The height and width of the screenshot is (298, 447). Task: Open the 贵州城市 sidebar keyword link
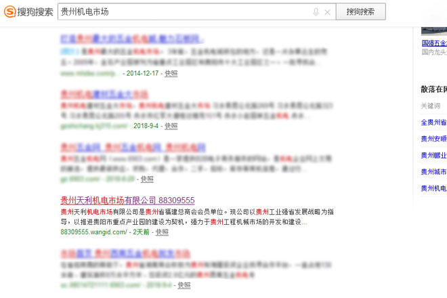[434, 172]
